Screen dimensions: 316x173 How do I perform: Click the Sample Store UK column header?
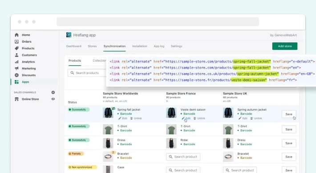pyautogui.click(x=235, y=94)
